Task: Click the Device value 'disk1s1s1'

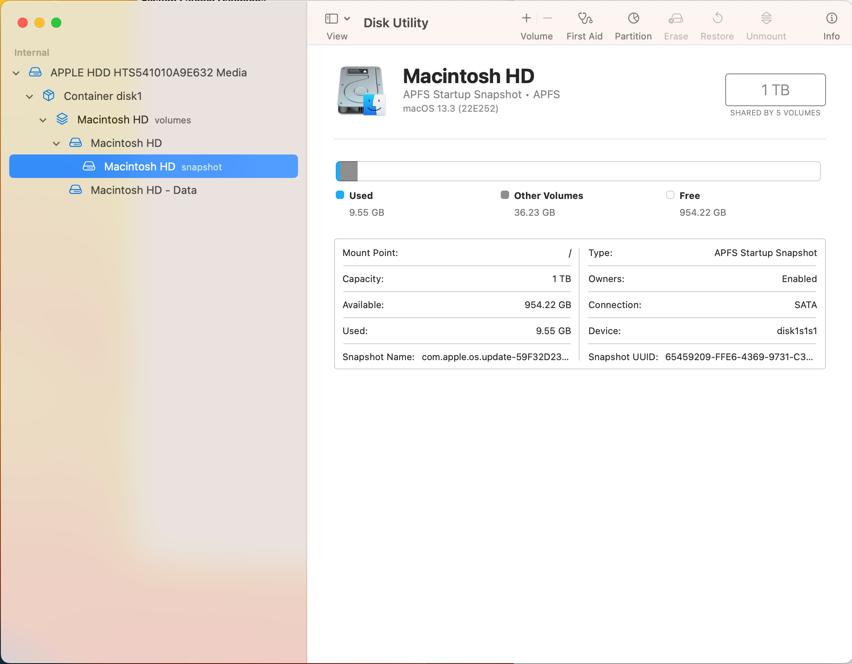Action: coord(797,331)
